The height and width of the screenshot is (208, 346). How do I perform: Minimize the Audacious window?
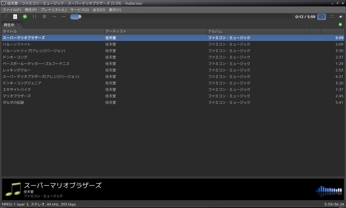[332, 3]
